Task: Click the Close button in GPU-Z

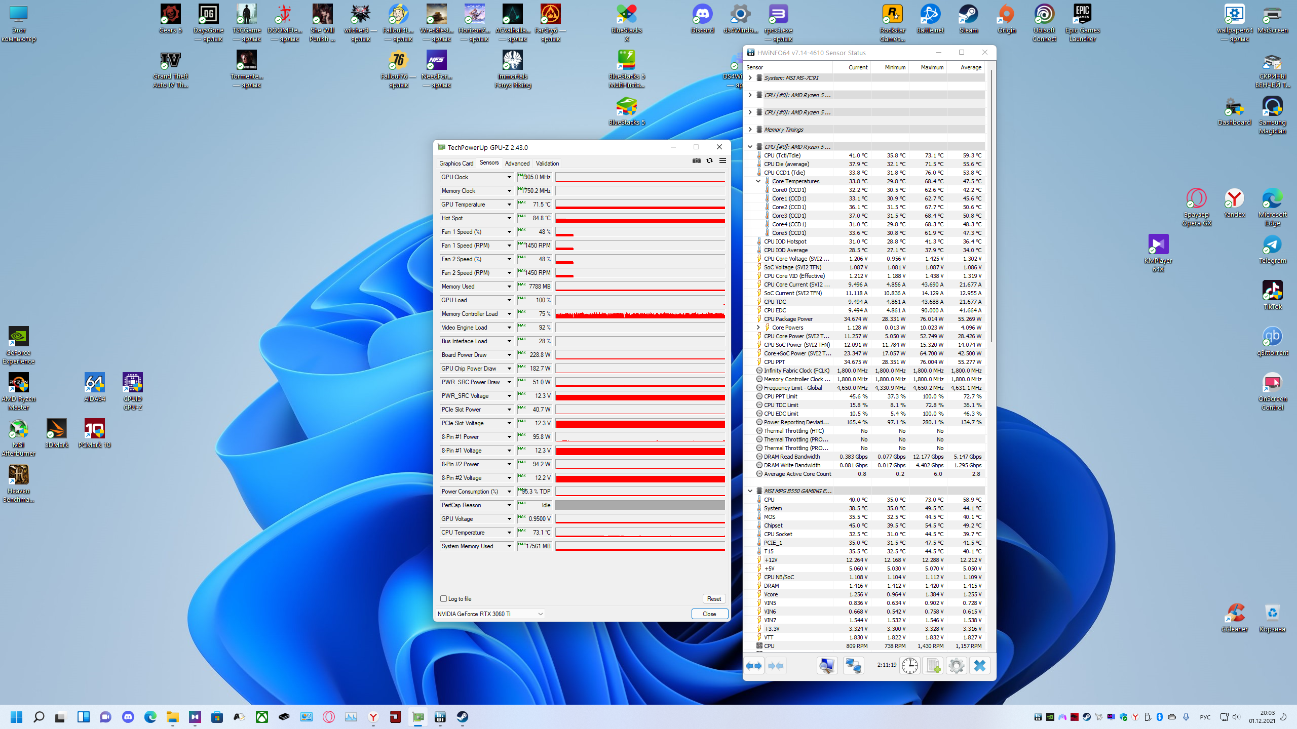Action: click(x=709, y=614)
